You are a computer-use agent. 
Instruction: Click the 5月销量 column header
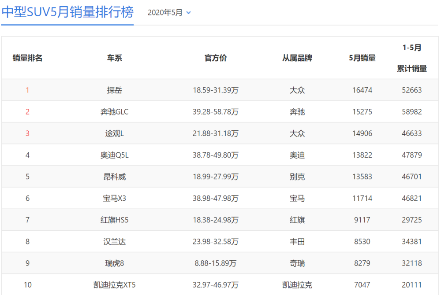coord(362,58)
